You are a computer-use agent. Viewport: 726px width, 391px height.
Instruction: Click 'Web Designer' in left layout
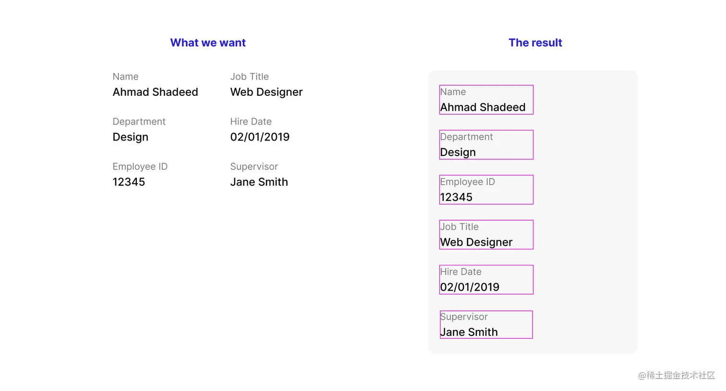tap(266, 92)
